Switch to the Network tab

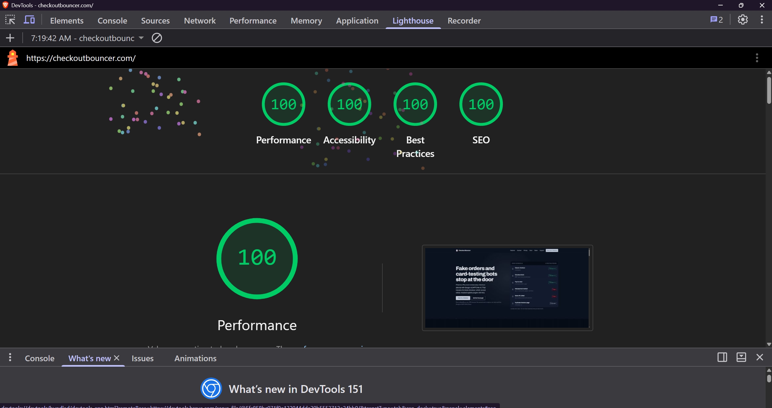click(200, 21)
